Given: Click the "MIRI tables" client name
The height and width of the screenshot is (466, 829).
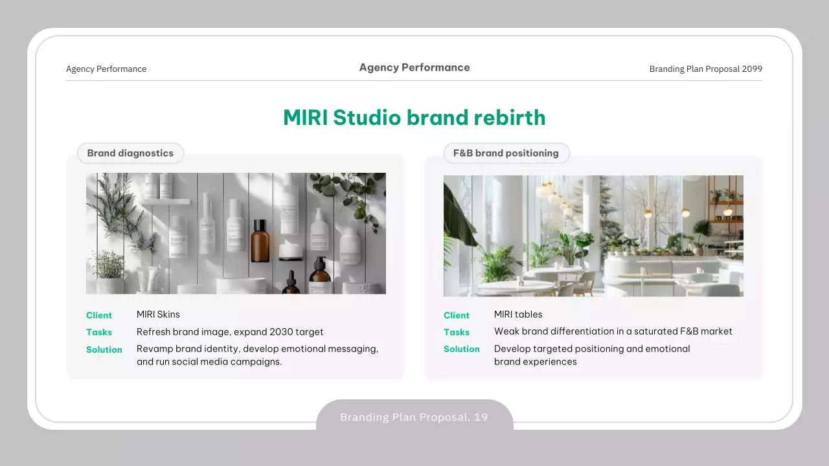Looking at the screenshot, I should click(x=518, y=315).
